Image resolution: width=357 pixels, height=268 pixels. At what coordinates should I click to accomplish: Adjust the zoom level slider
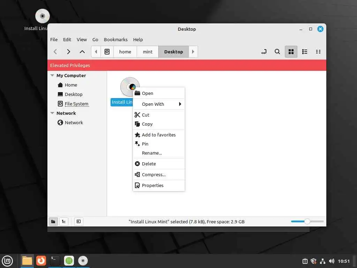tap(307, 221)
